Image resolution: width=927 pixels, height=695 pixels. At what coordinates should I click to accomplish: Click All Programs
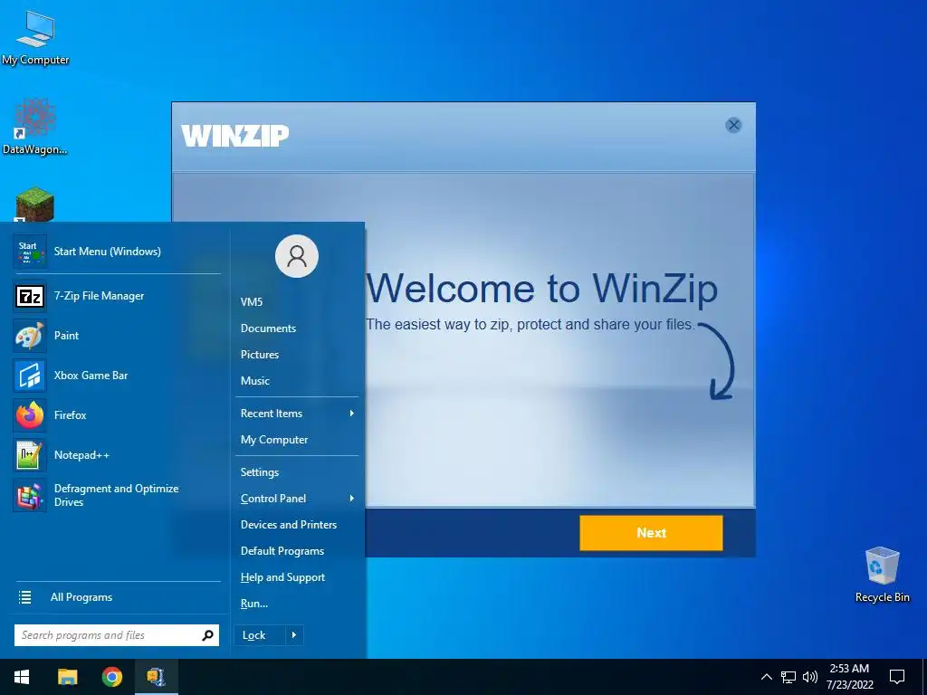pyautogui.click(x=81, y=597)
